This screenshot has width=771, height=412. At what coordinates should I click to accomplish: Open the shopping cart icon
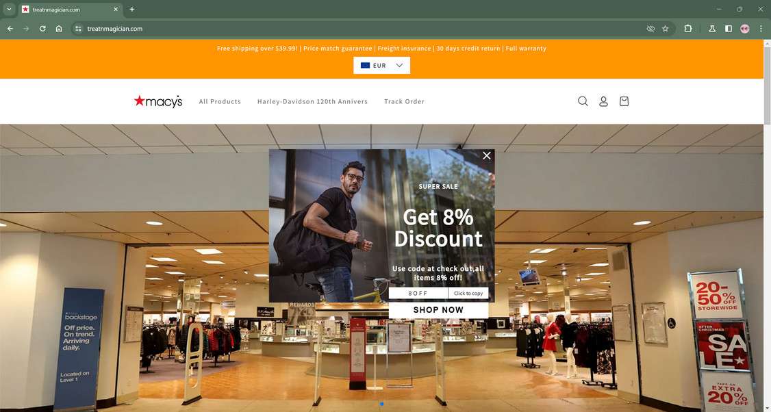click(x=624, y=101)
